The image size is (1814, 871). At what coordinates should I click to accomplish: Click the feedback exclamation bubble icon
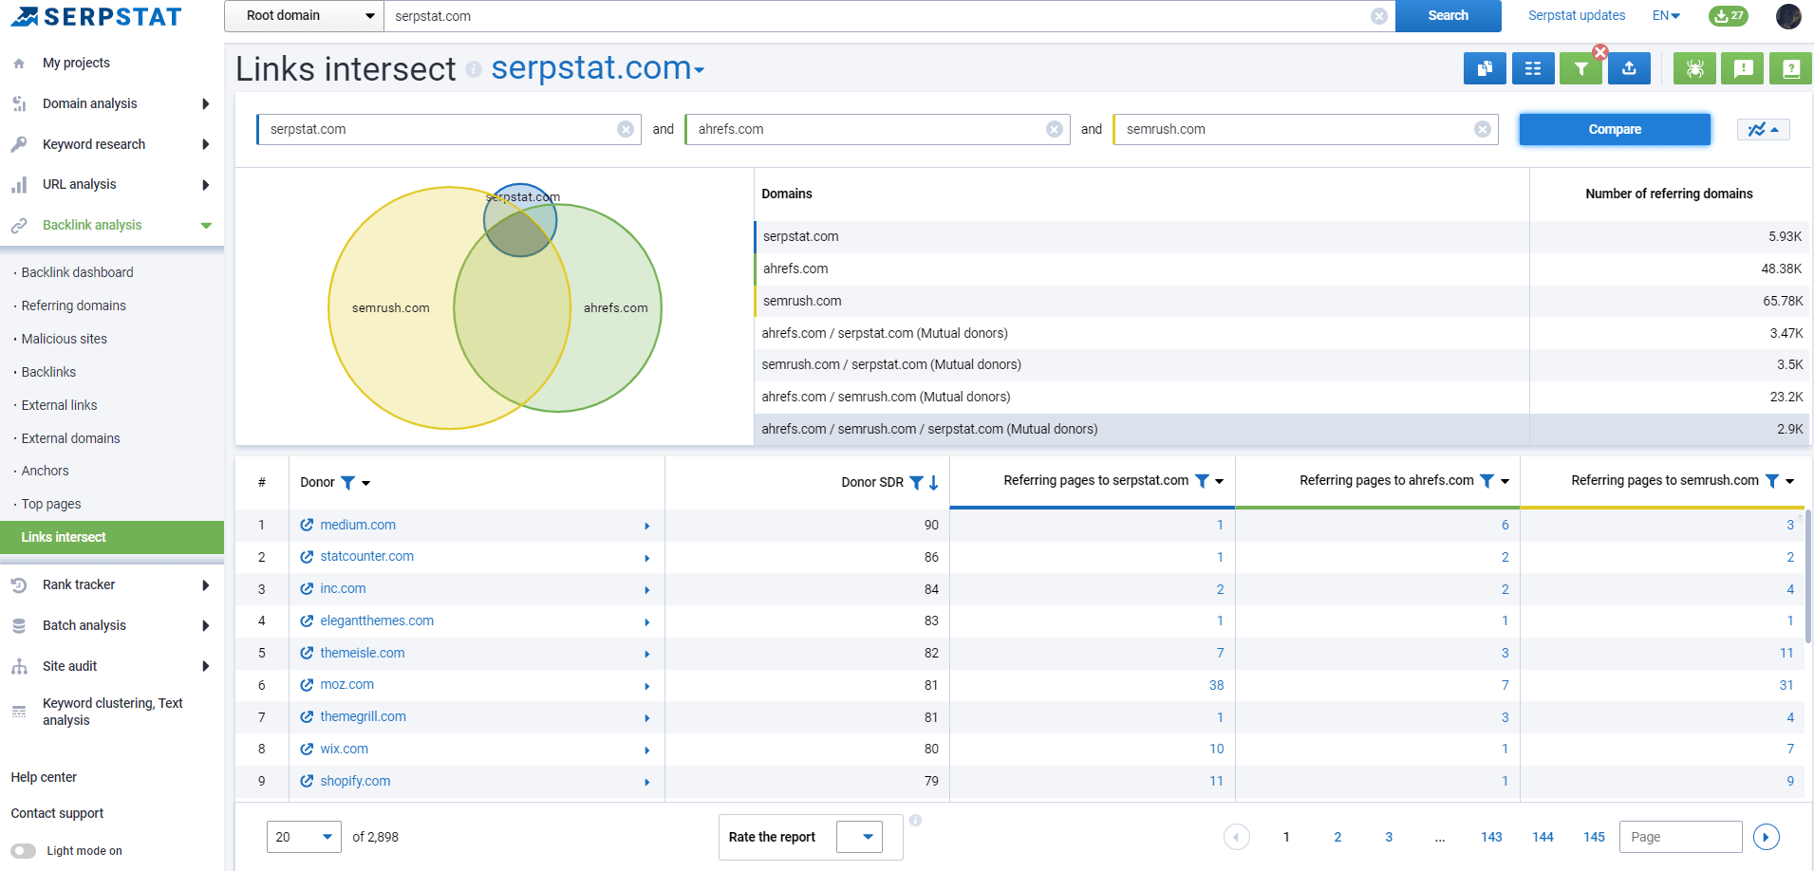tap(1743, 68)
